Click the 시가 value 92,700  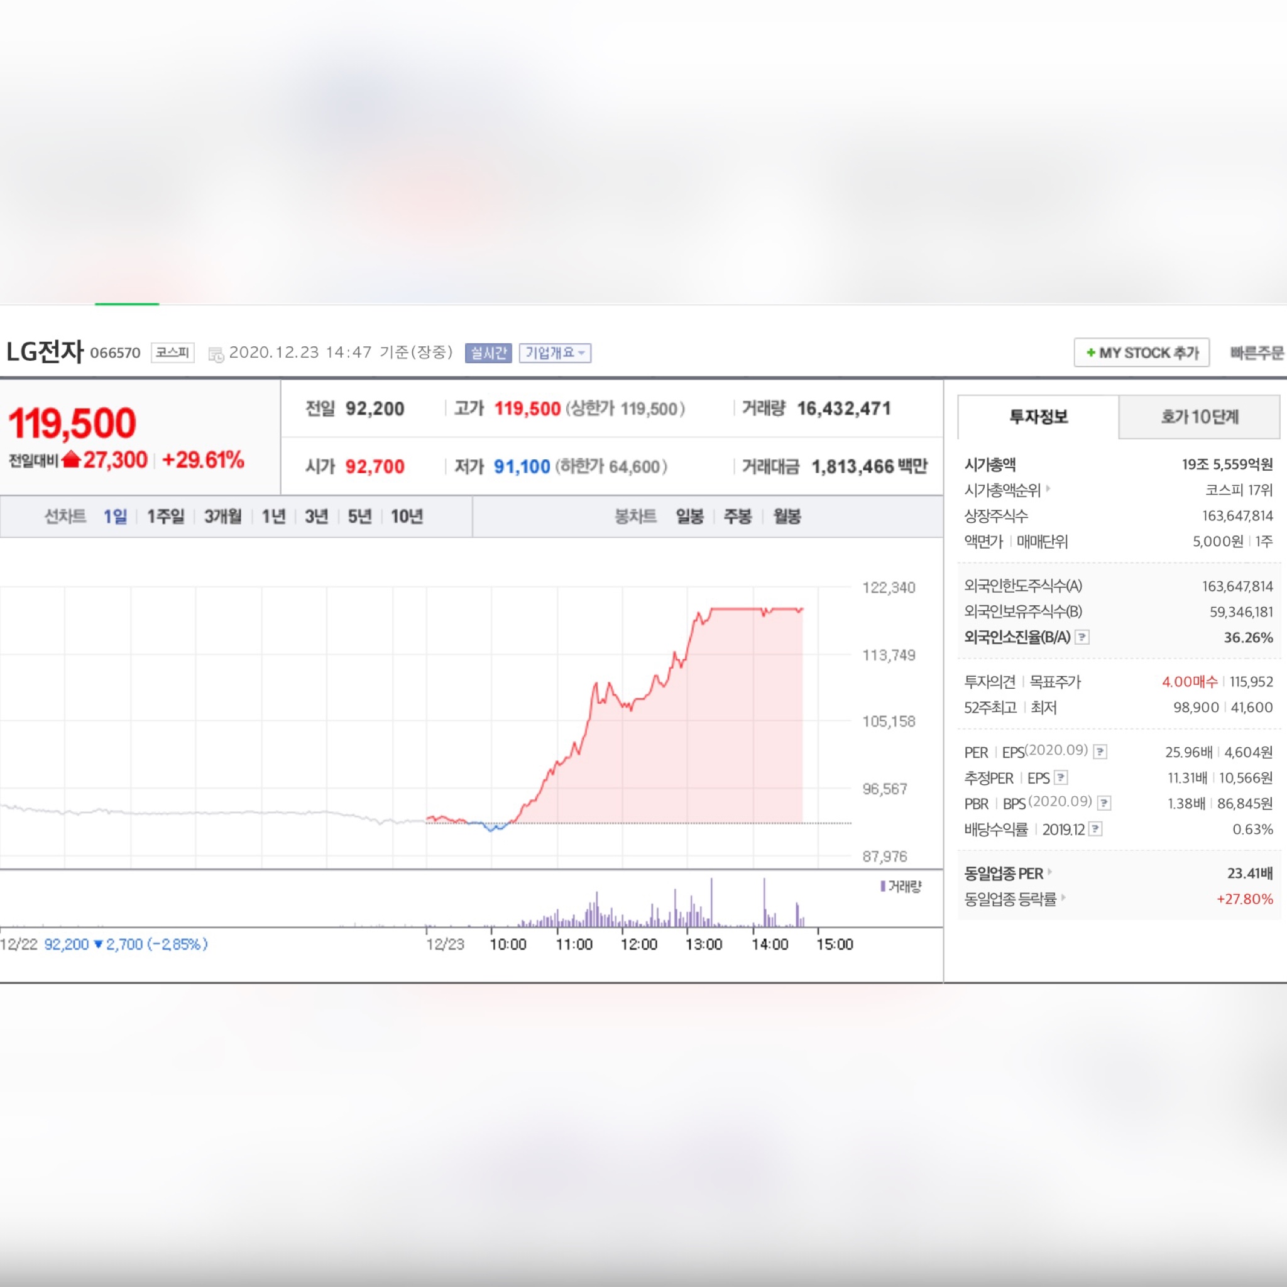(375, 466)
